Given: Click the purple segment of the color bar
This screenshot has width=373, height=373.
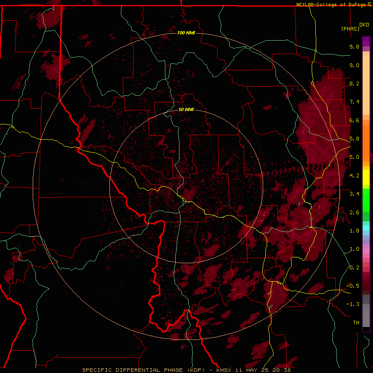Looking at the screenshot, I should tap(366, 42).
